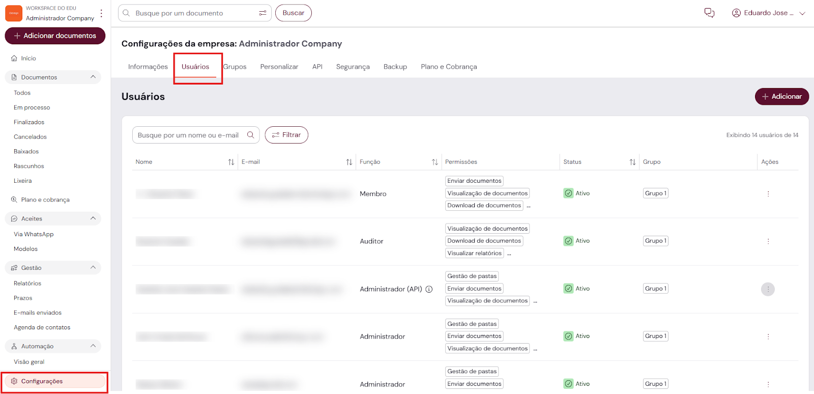
Task: Collapse the Documentos sidebar section
Action: click(93, 77)
